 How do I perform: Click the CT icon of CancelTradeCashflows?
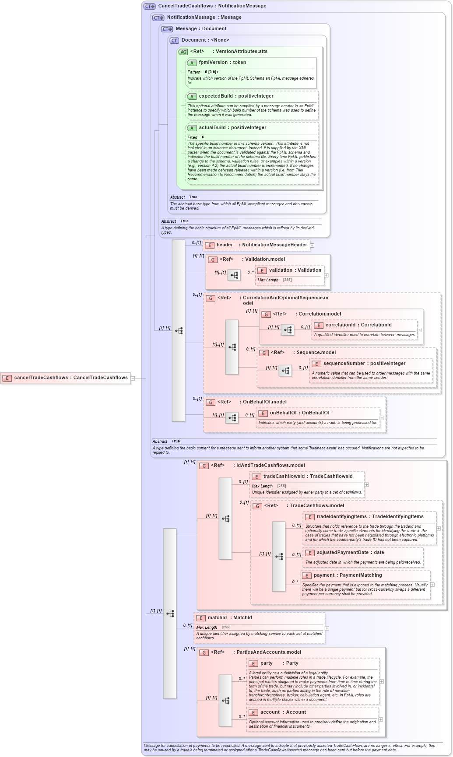click(150, 6)
